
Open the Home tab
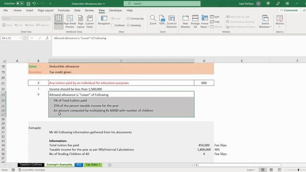pyautogui.click(x=17, y=11)
